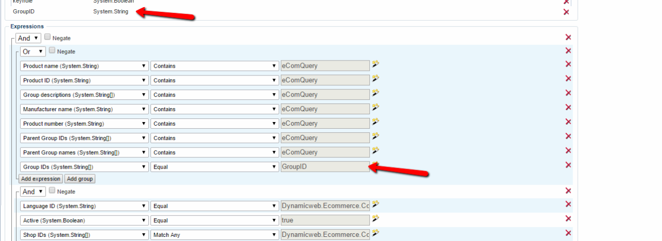
Task: Delete the GroupID parameter with red X
Action: tap(566, 12)
